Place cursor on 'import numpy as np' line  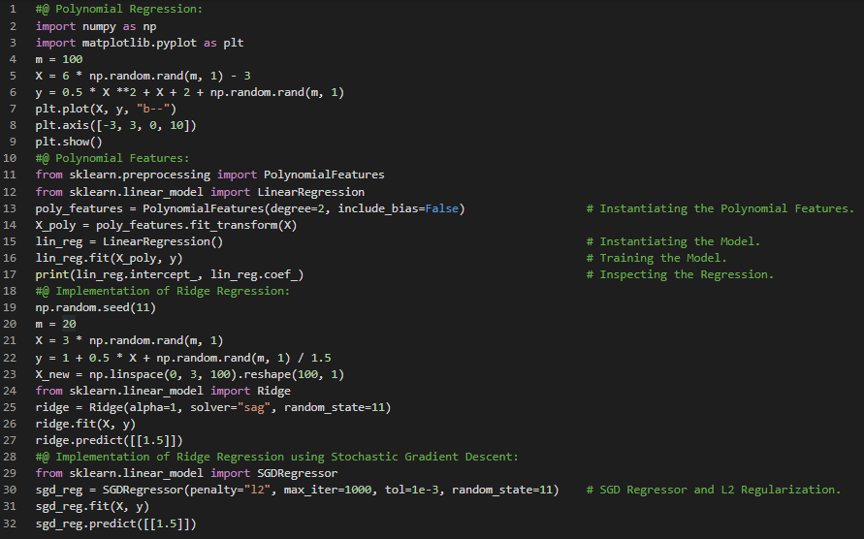[x=88, y=27]
